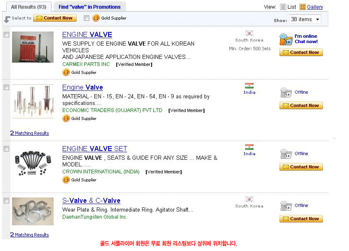Click Min. Order: 500 Sets text
349x251 pixels.
pyautogui.click(x=250, y=49)
